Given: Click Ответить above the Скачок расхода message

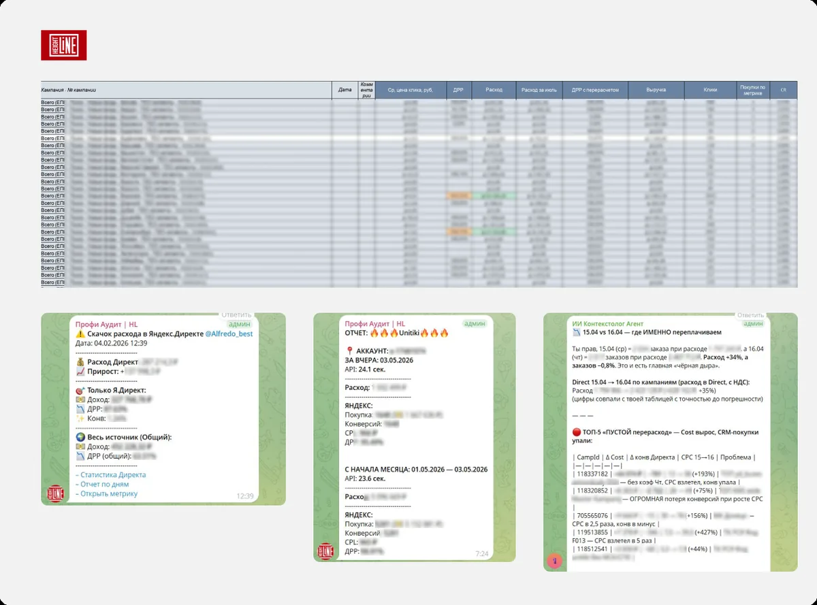Looking at the screenshot, I should tap(236, 315).
